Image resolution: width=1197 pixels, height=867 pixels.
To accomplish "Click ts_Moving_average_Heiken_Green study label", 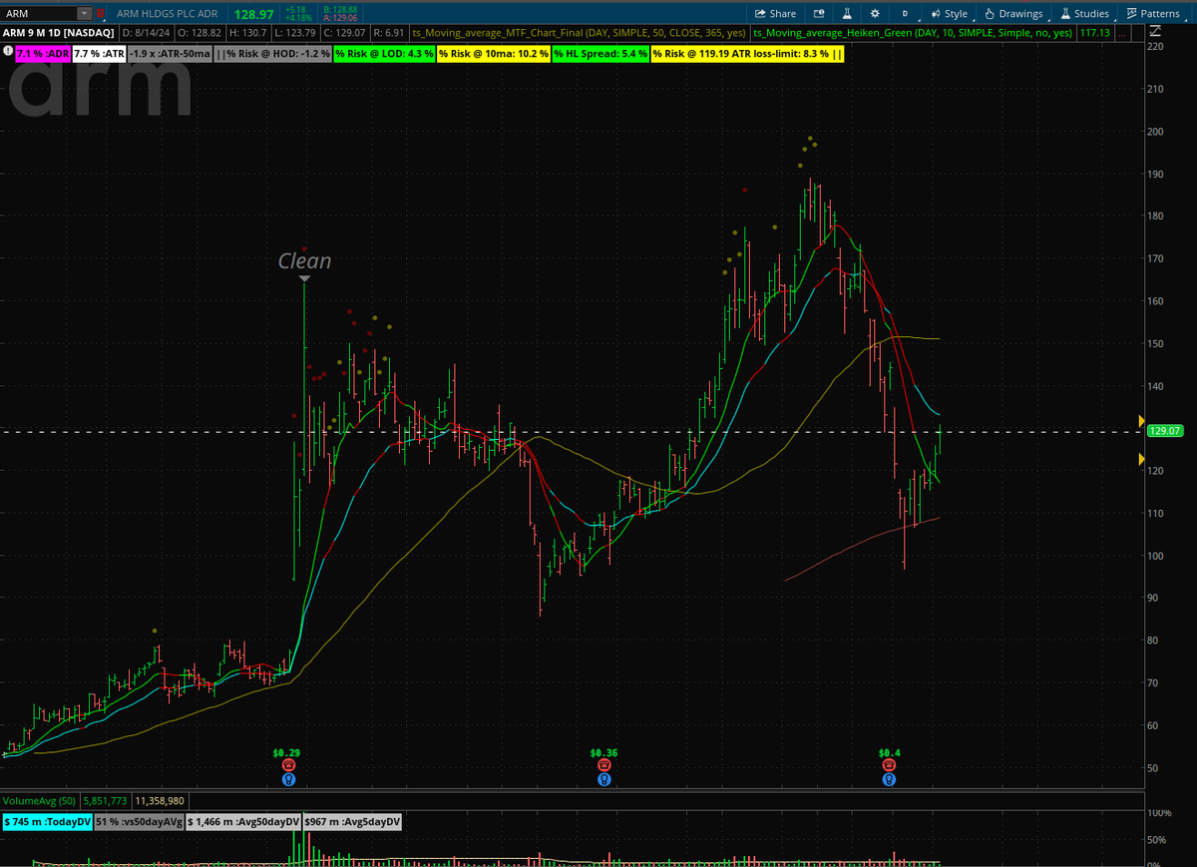I will pos(913,32).
